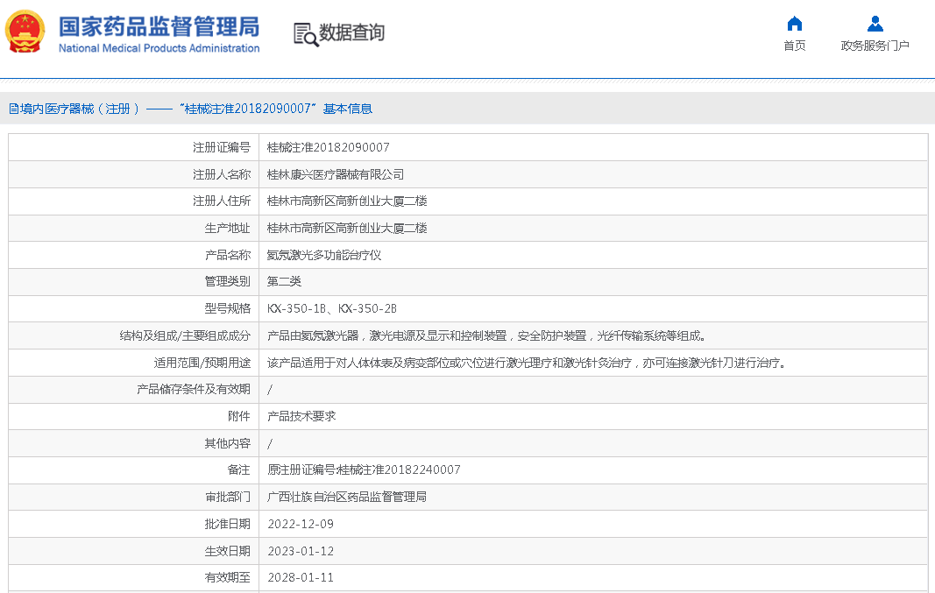
Task: Click the home house icon
Action: coord(794,24)
